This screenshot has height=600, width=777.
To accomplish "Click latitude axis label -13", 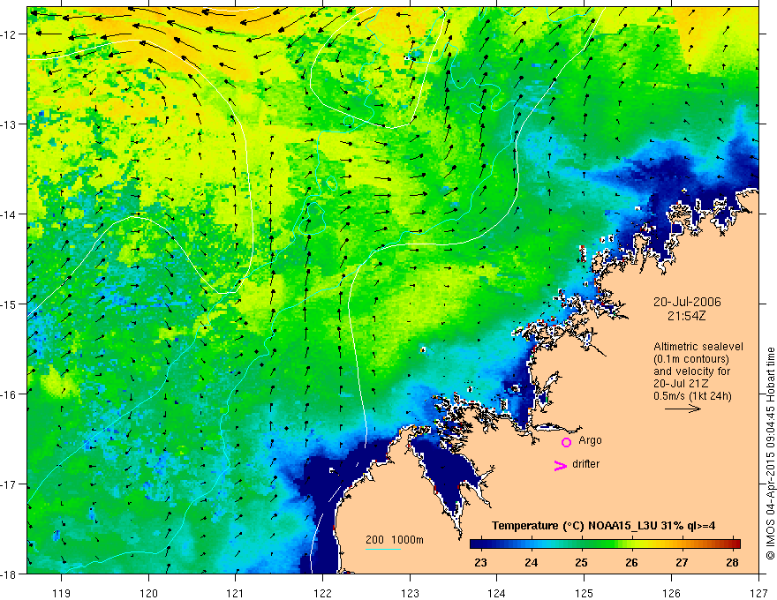I will tap(9, 124).
